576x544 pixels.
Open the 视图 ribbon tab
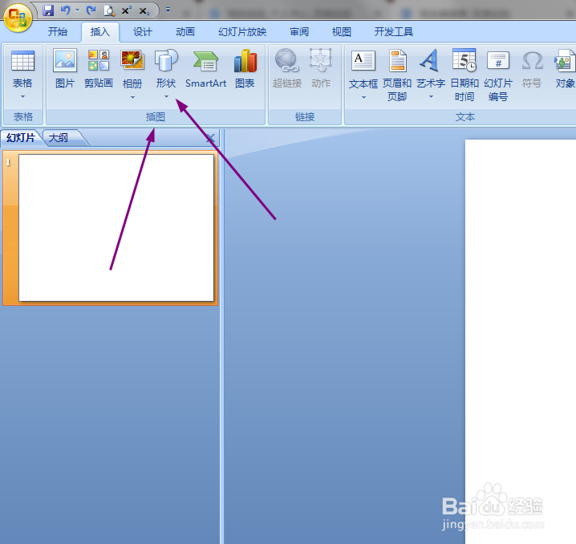tap(342, 32)
